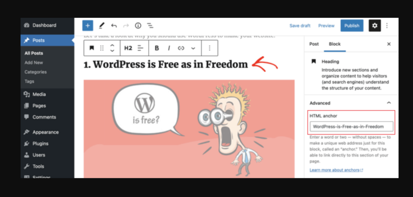Viewport: 413px width, 197px height.
Task: Switch to the Post tab in sidebar
Action: click(x=314, y=44)
